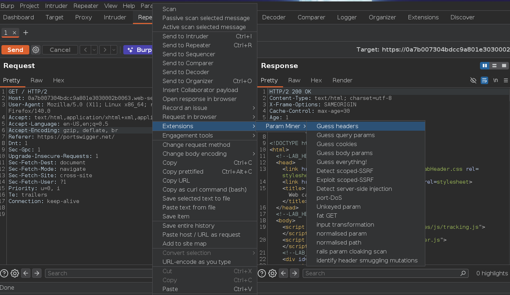
Task: Open Response hamburger options menu
Action: [x=506, y=80]
